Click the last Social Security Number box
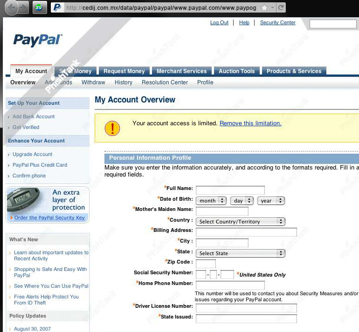 [227, 274]
